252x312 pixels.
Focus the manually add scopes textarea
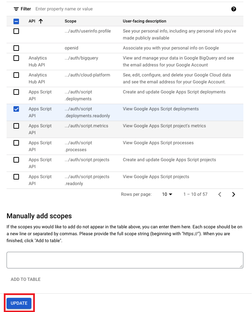pos(125,260)
